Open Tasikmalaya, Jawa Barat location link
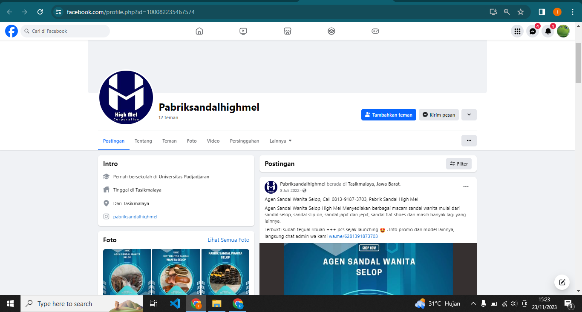Viewport: 582px width, 312px height. [x=374, y=184]
